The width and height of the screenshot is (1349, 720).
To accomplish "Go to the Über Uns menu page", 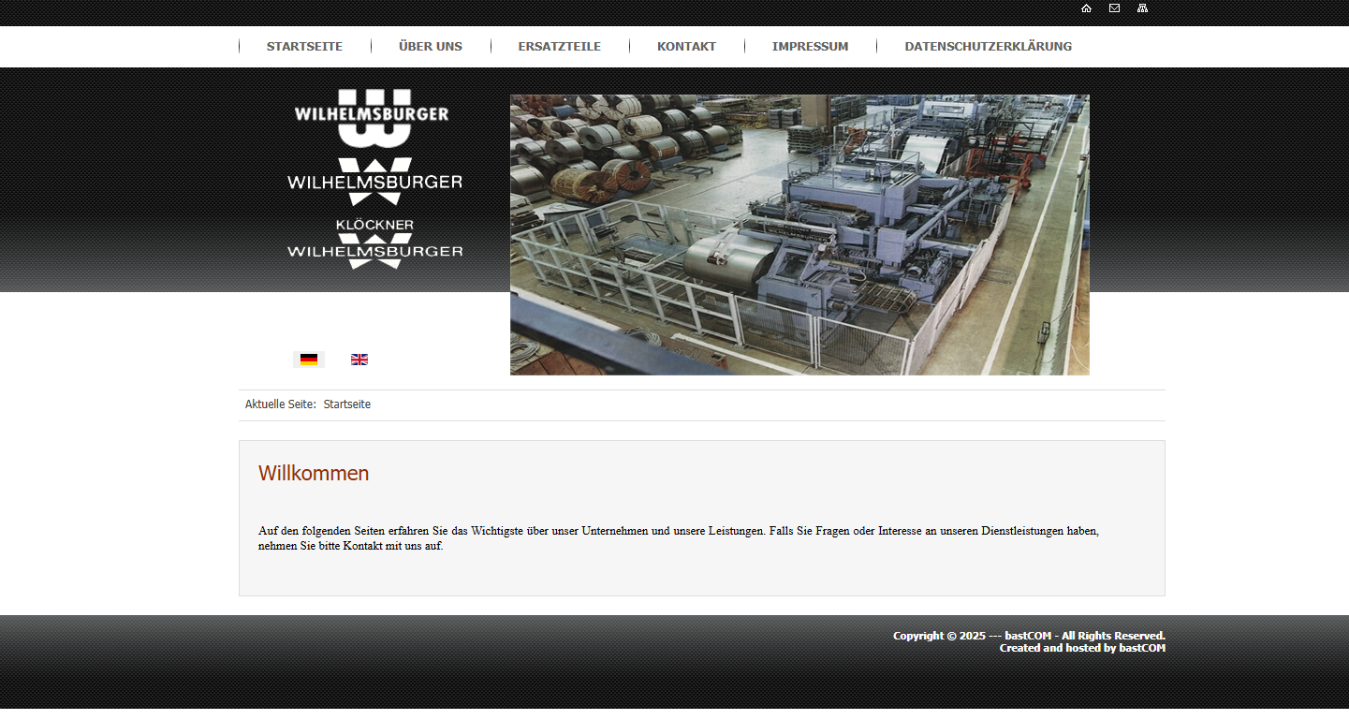I will 431,47.
